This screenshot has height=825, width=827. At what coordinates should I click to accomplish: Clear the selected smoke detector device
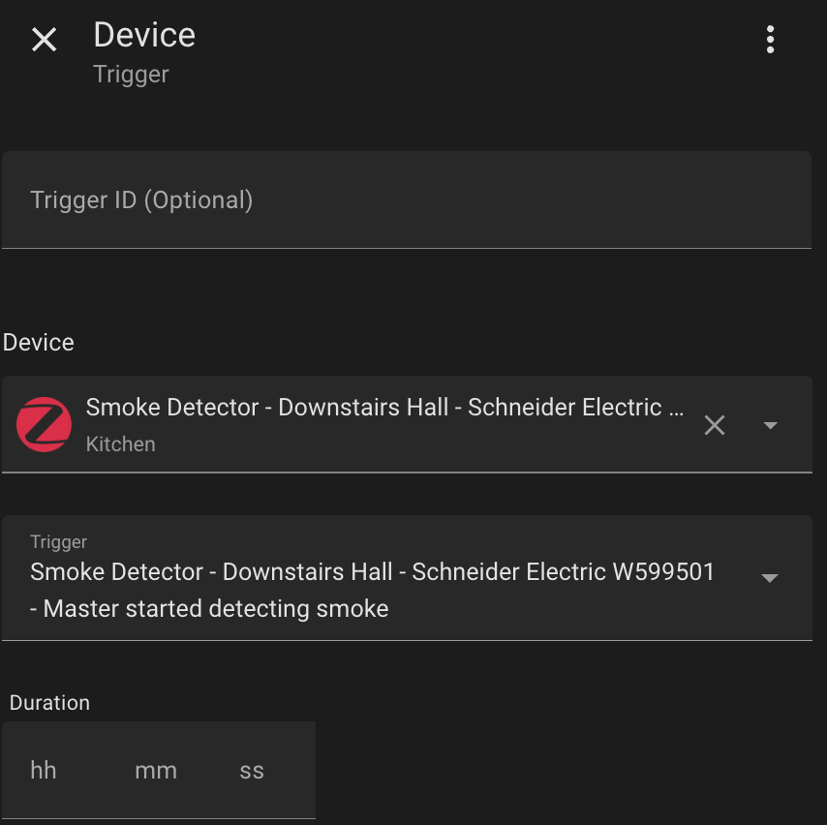[715, 425]
